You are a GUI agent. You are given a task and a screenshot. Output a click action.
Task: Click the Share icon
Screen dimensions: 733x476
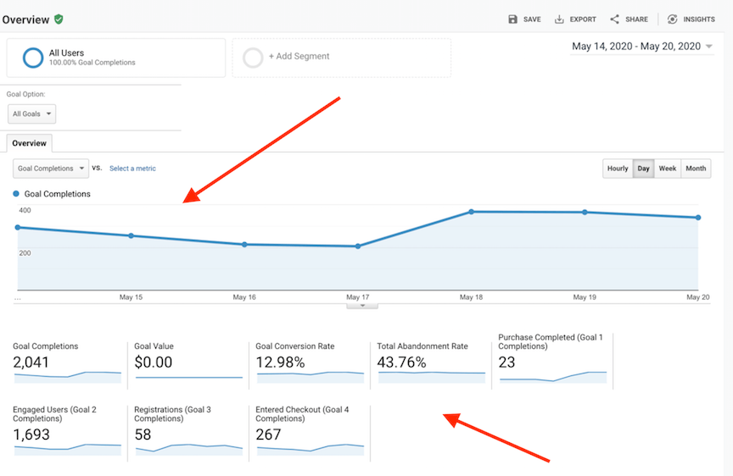point(614,19)
